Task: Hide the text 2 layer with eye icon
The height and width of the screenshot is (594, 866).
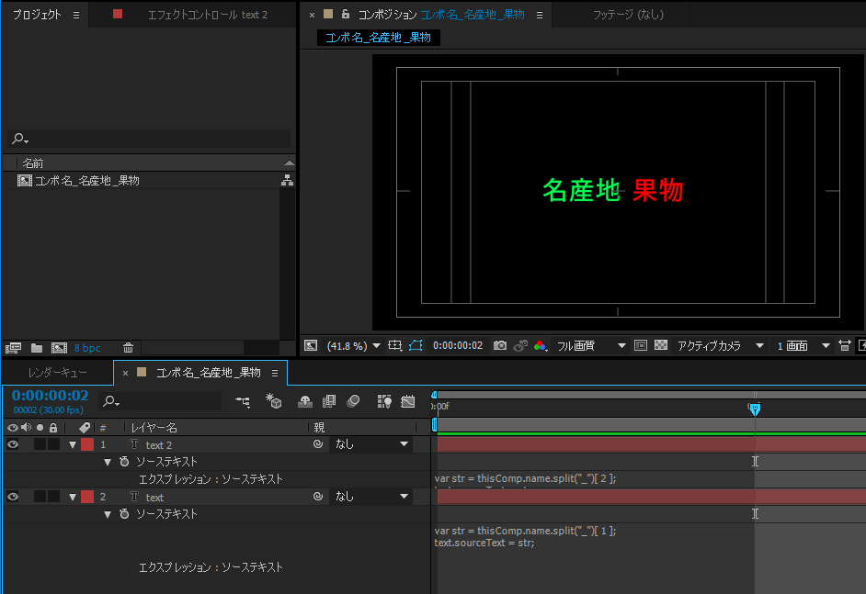Action: pos(13,444)
